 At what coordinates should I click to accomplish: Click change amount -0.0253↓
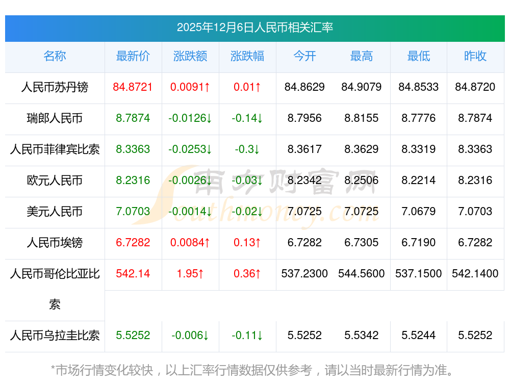pyautogui.click(x=190, y=149)
